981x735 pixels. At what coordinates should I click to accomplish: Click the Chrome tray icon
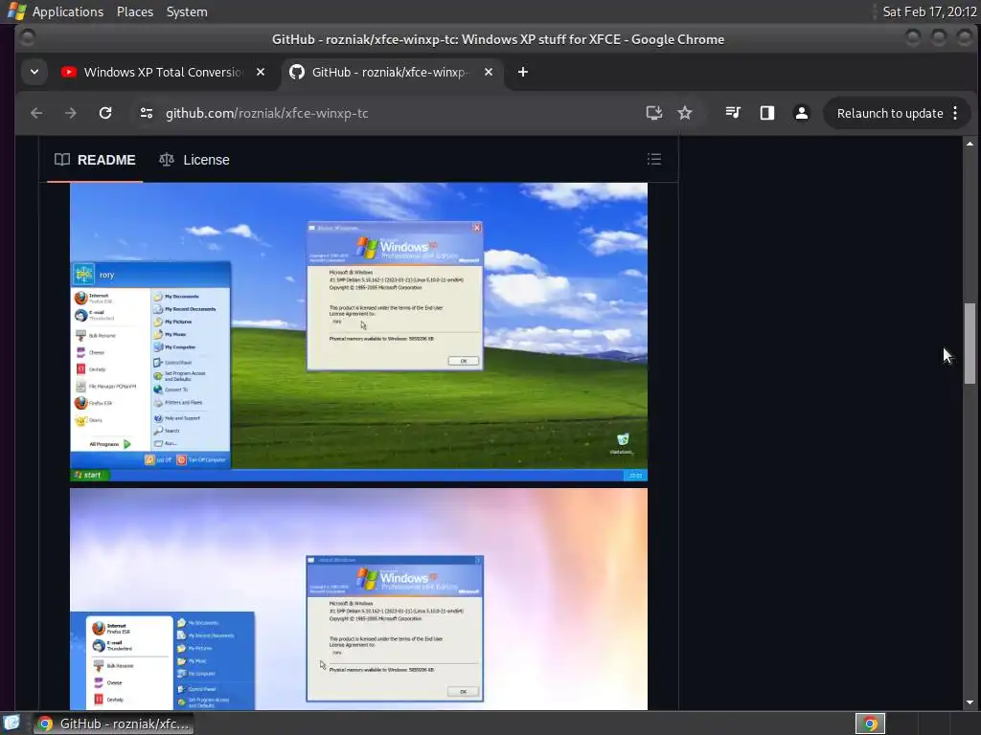click(870, 724)
